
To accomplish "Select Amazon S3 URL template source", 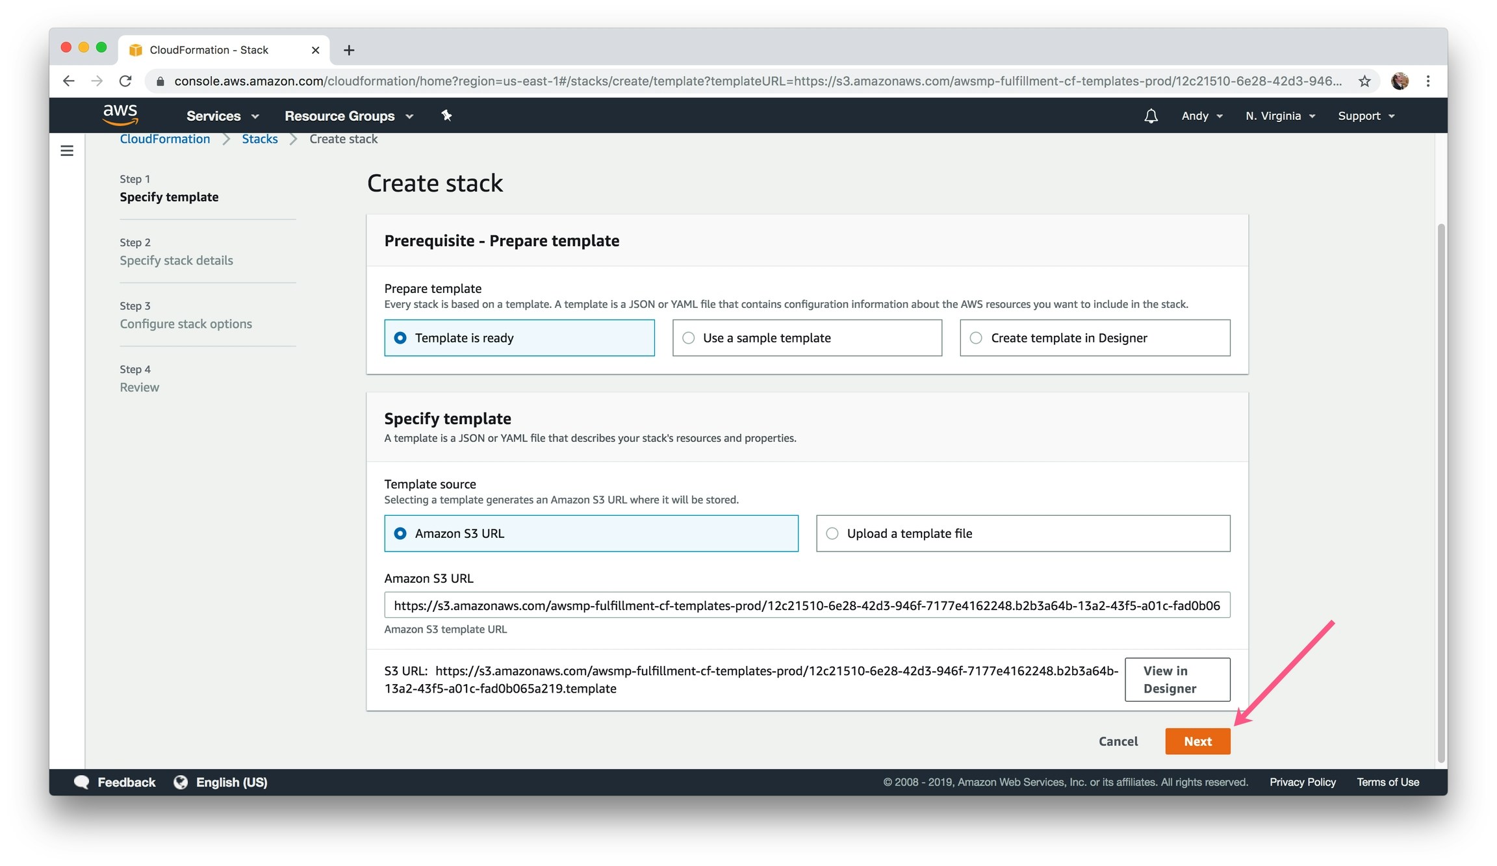I will [591, 533].
